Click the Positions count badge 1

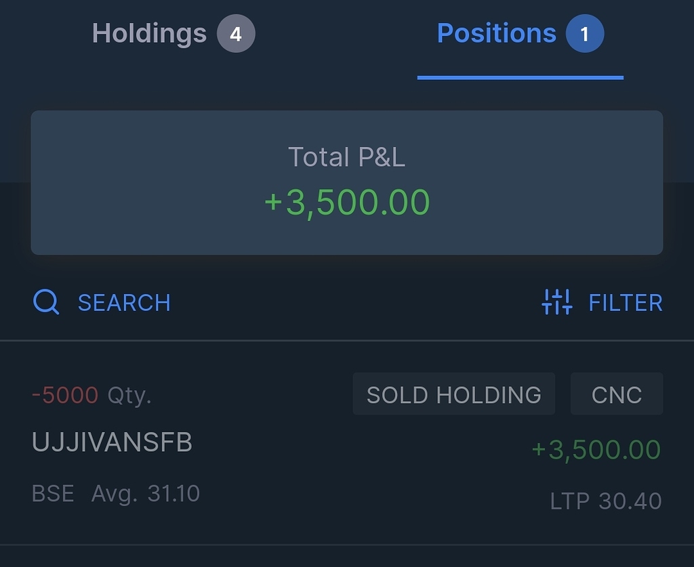pyautogui.click(x=585, y=34)
